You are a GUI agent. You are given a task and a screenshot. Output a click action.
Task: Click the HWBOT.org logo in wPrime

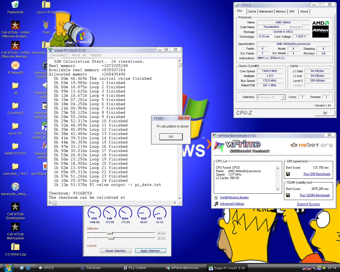coord(311,145)
